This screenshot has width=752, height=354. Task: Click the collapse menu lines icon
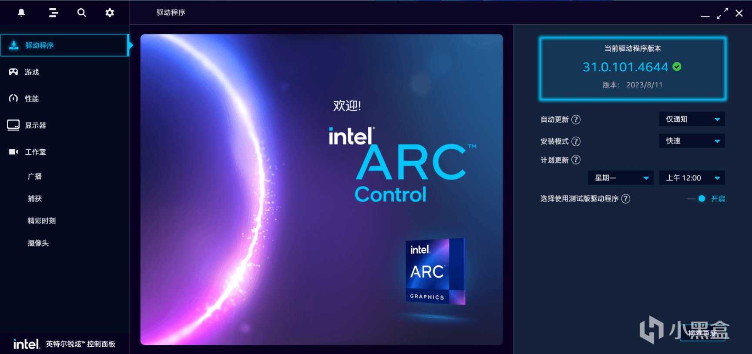pos(54,13)
